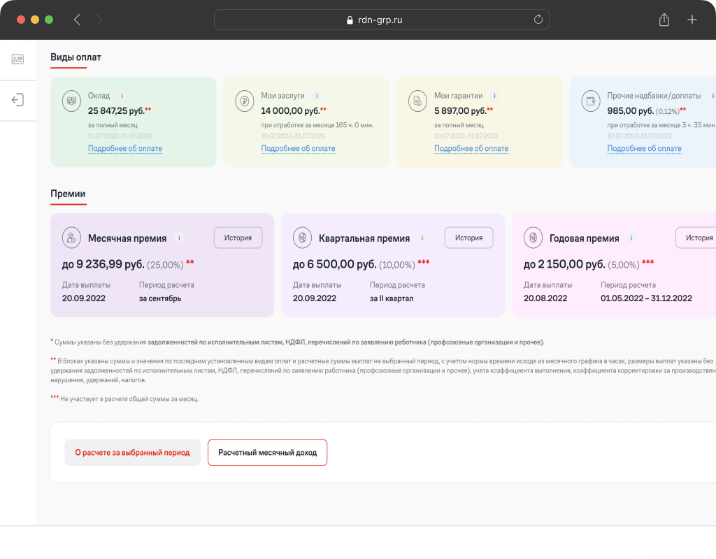
Task: Click the browser share icon
Action: [x=664, y=20]
